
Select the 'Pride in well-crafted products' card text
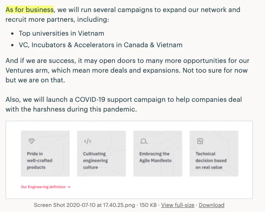tap(39, 161)
